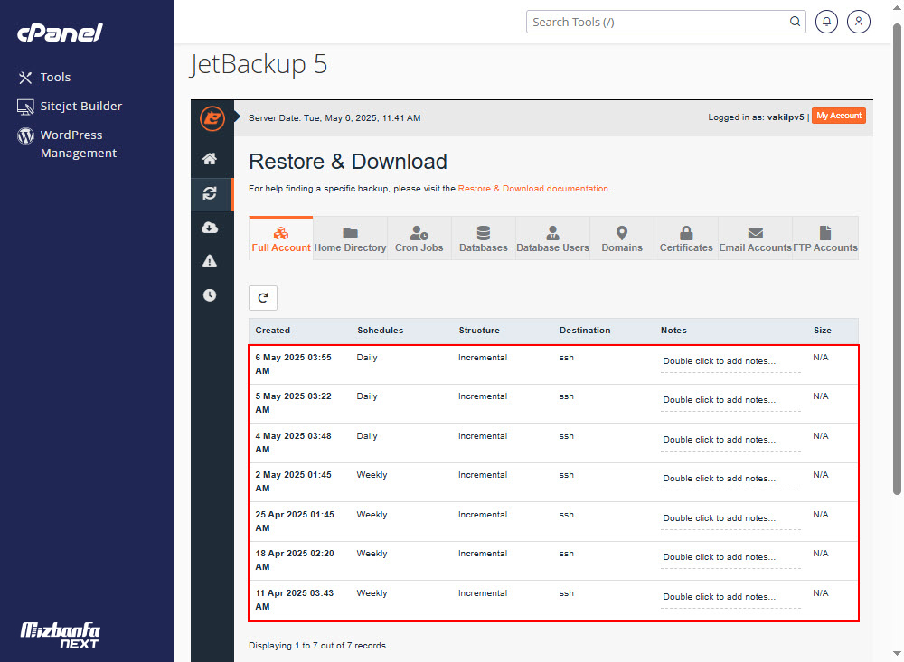This screenshot has width=904, height=662.
Task: Sort by the Size column header
Action: (822, 331)
